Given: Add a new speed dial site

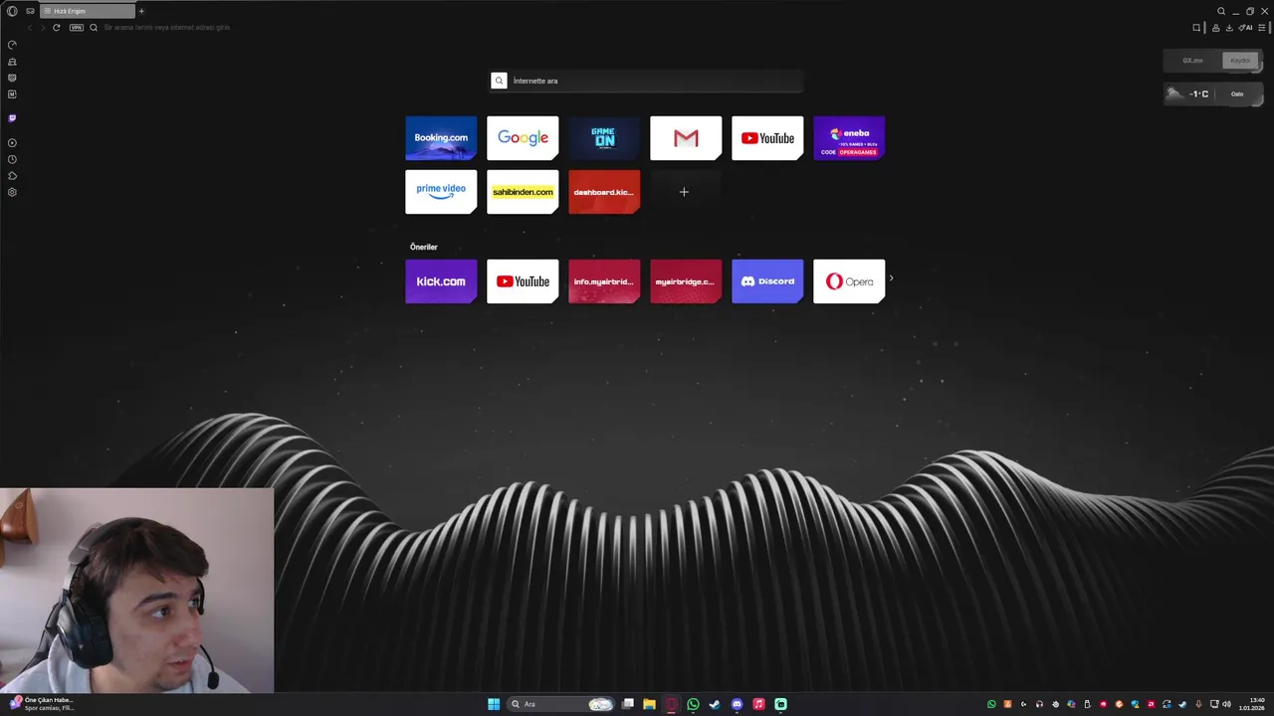Looking at the screenshot, I should (x=684, y=192).
